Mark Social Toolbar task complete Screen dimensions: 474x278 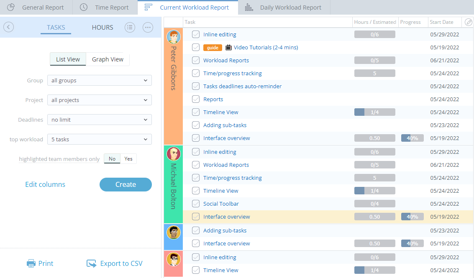[196, 204]
